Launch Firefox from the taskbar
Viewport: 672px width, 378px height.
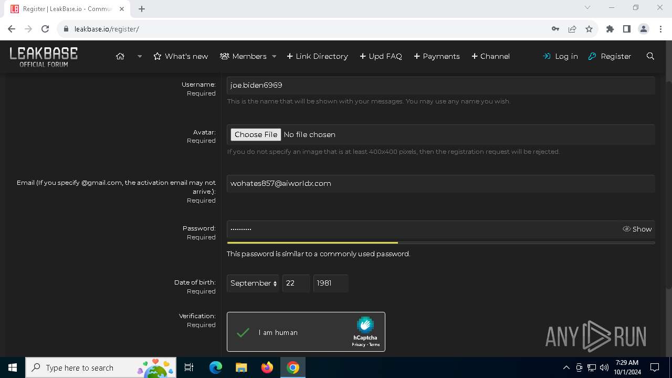267,367
